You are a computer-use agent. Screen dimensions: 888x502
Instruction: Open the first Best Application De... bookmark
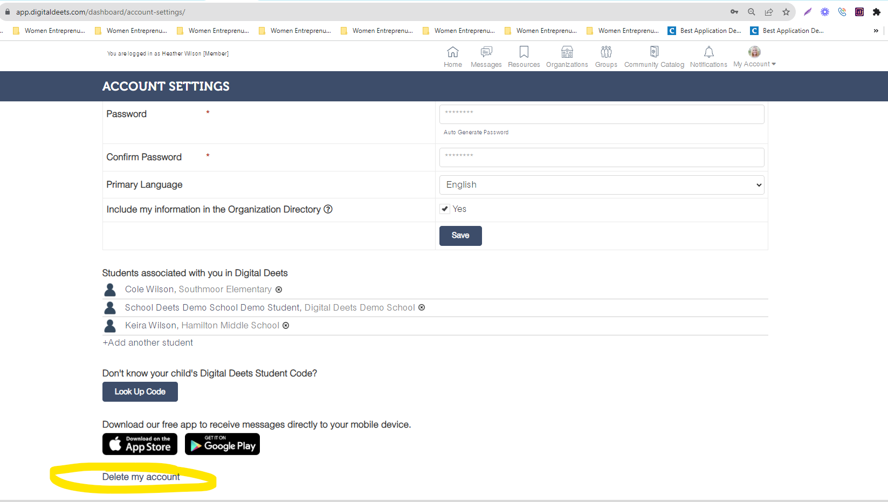[x=705, y=31]
